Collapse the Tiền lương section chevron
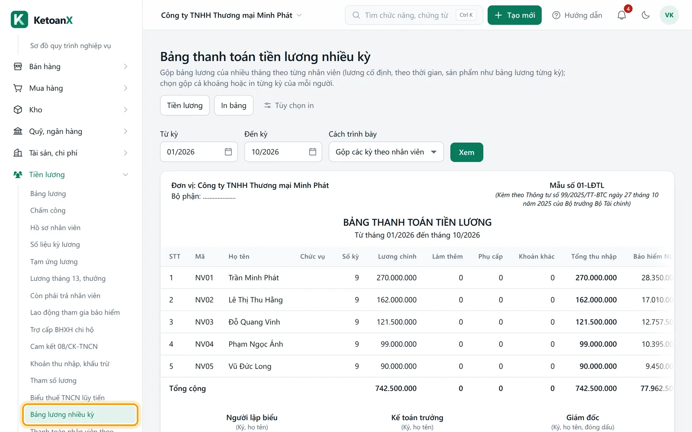The width and height of the screenshot is (692, 432). [x=125, y=175]
